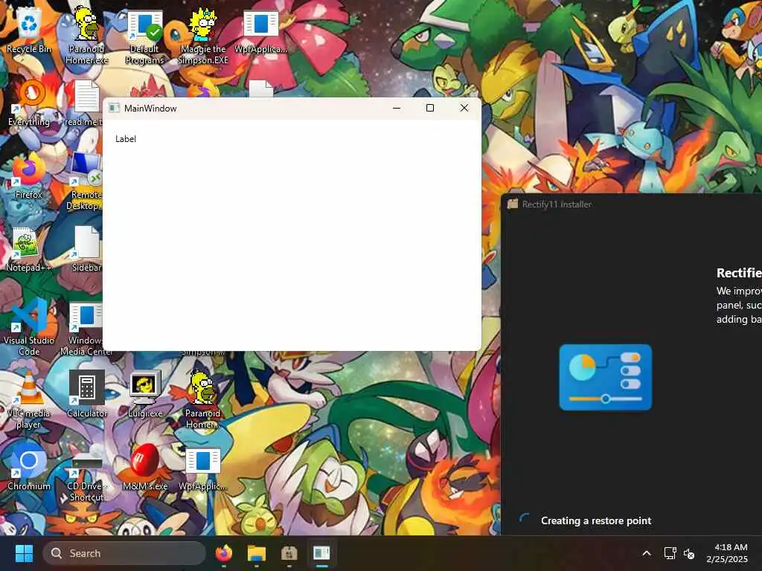Click the taskbar Search box
The width and height of the screenshot is (762, 571).
124,553
